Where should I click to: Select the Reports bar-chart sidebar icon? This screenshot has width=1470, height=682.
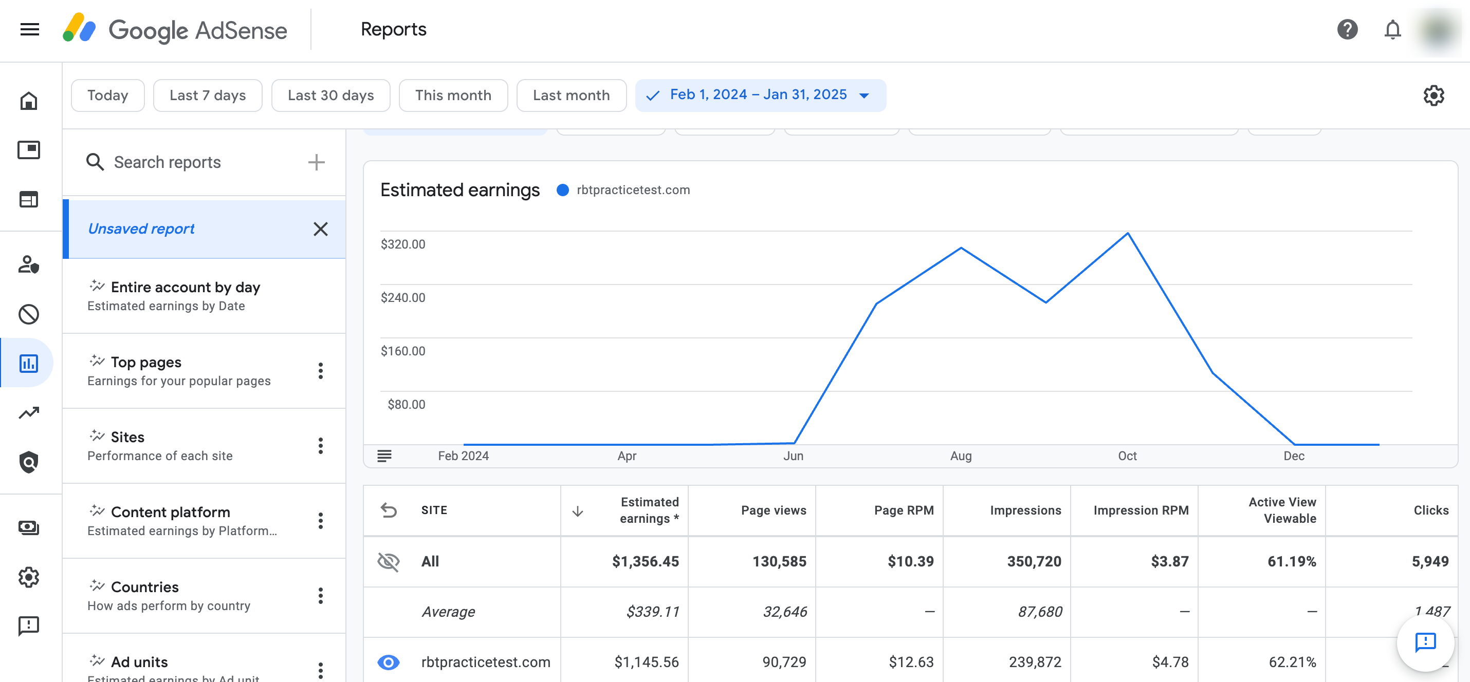coord(29,363)
